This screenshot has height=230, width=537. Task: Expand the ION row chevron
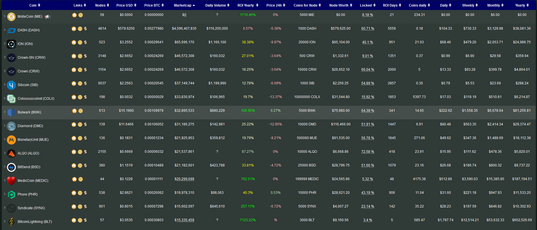point(5,44)
